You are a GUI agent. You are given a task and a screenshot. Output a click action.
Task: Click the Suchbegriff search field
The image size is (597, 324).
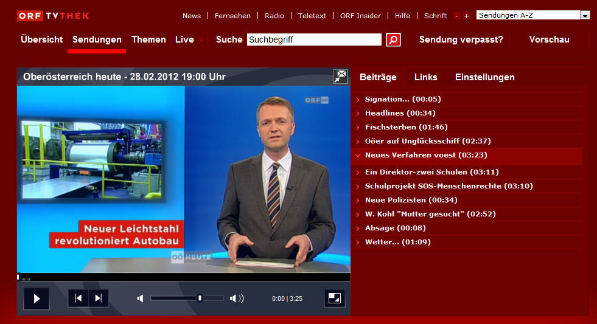coord(314,40)
